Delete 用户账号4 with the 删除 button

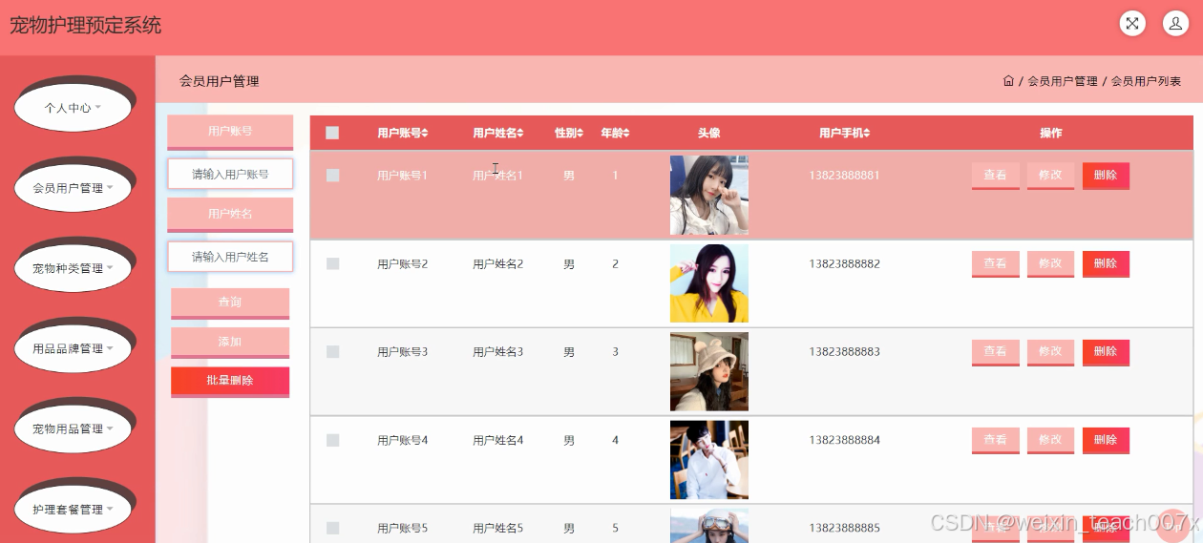tap(1106, 440)
